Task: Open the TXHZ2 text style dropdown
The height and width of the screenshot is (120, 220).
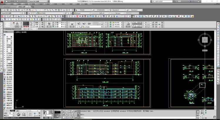Action: tap(86, 10)
